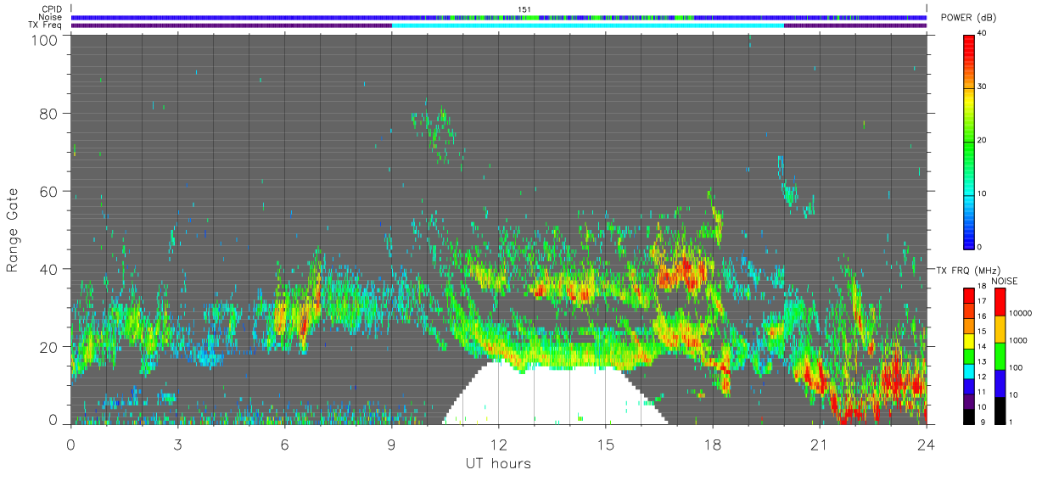Click the 6 tick on UT hours axis
The width and height of the screenshot is (1042, 481).
click(284, 444)
